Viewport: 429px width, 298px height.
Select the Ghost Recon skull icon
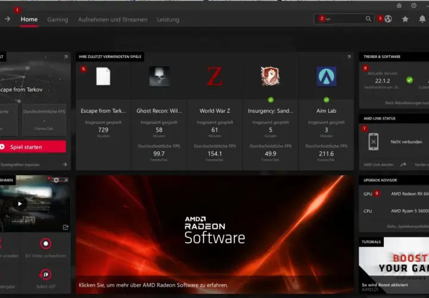click(x=159, y=76)
